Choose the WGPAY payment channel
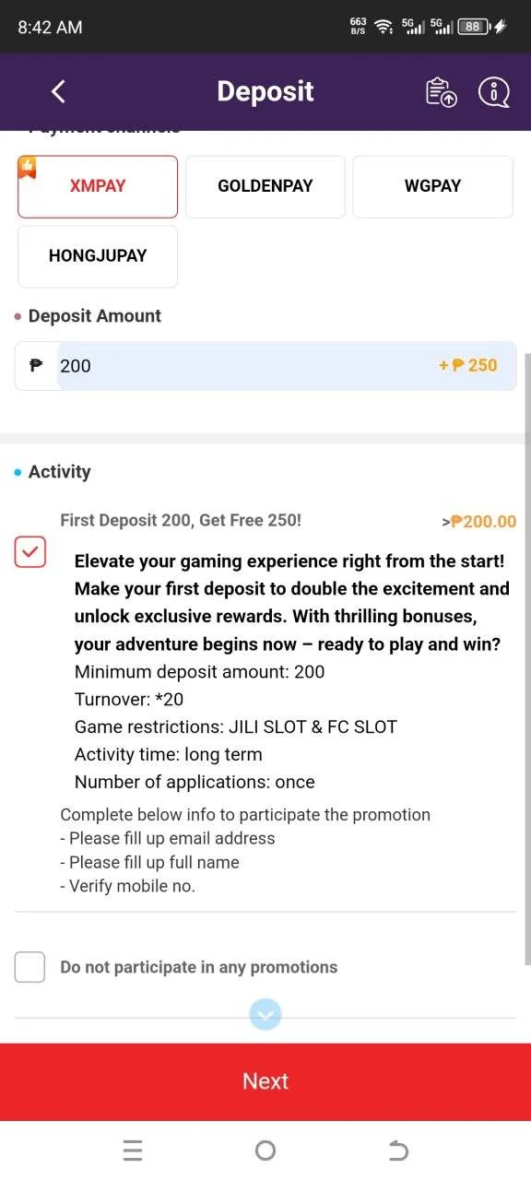Screen dimensions: 531x1180 pos(433,186)
